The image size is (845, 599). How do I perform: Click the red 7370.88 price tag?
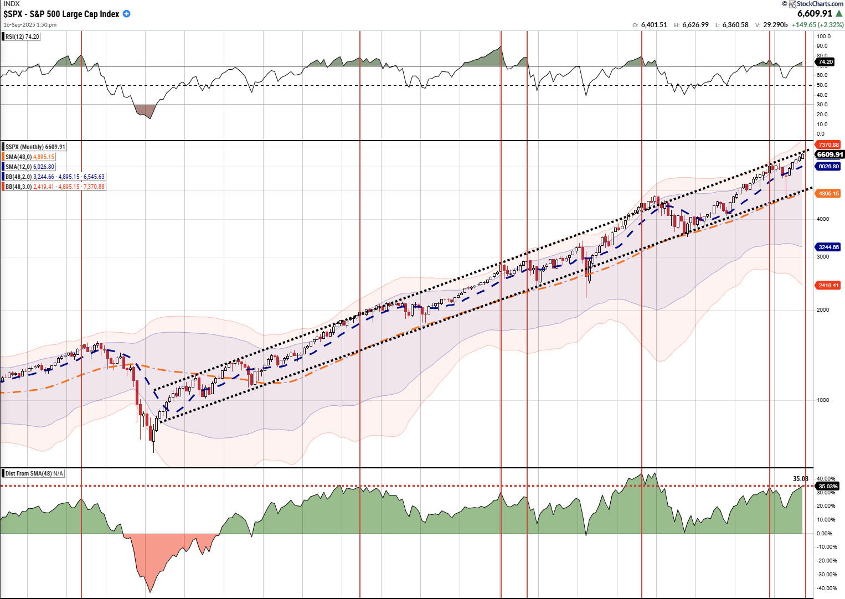pyautogui.click(x=828, y=144)
